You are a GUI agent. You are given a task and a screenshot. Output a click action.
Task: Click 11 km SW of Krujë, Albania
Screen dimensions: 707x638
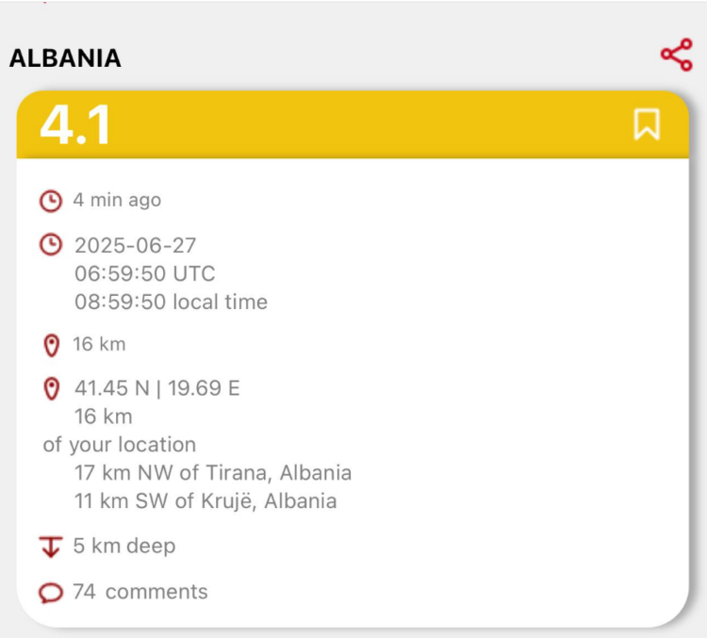pos(206,501)
